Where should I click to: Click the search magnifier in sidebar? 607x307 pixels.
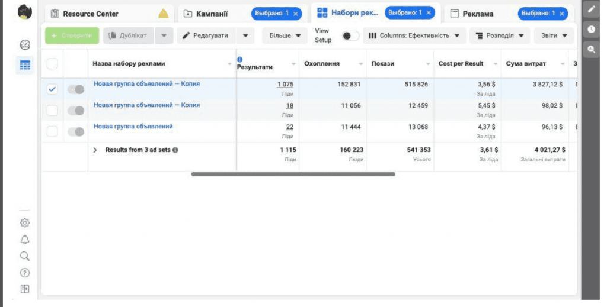[x=25, y=256]
